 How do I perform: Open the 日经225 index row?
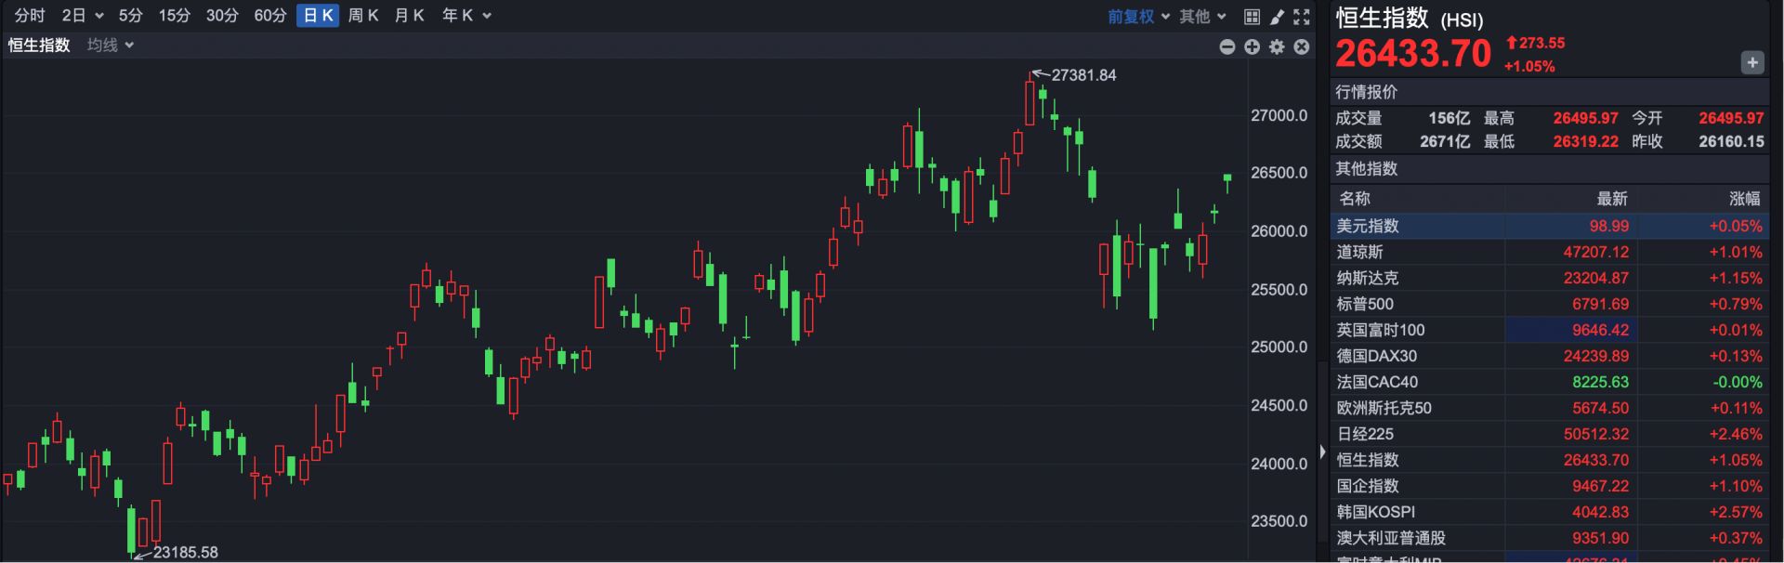pyautogui.click(x=1365, y=434)
